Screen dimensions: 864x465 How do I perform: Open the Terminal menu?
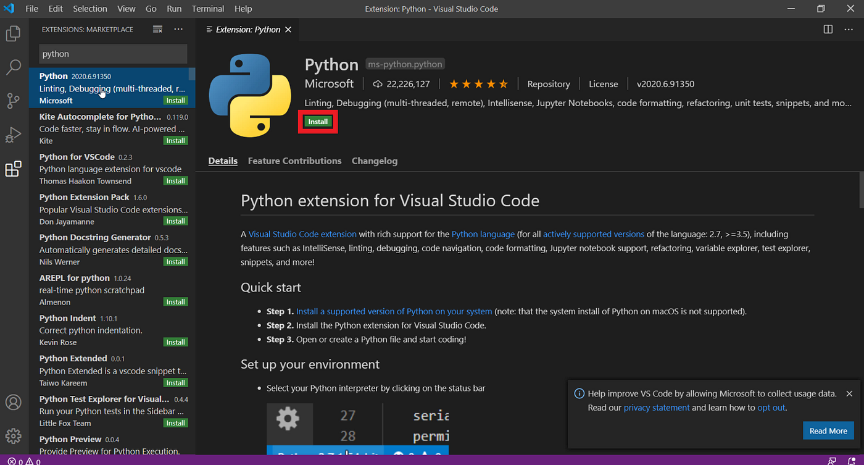[208, 9]
